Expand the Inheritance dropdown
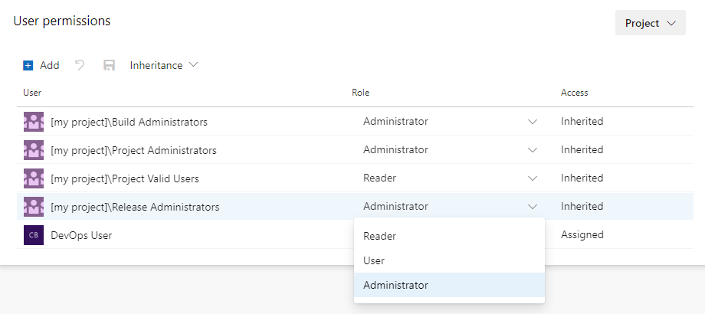705x314 pixels. (x=163, y=65)
